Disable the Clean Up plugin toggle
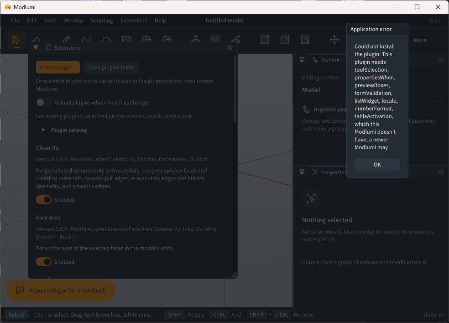The height and width of the screenshot is (323, 449). point(43,199)
